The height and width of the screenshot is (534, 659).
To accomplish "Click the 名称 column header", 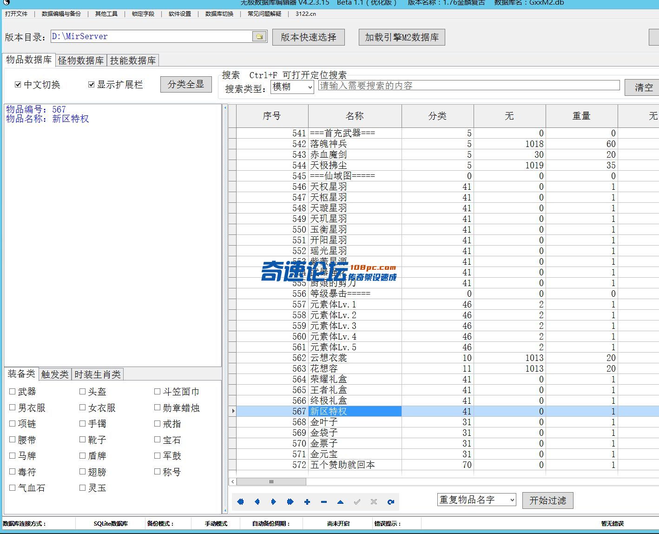I will (x=355, y=116).
